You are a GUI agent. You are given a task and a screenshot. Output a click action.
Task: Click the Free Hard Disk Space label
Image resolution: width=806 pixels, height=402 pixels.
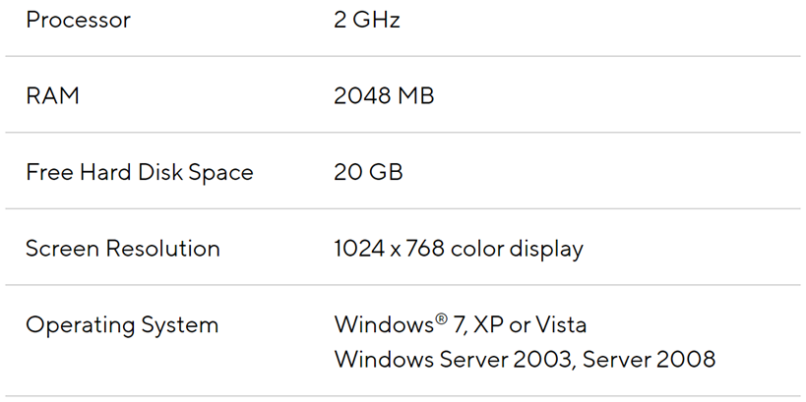[139, 173]
